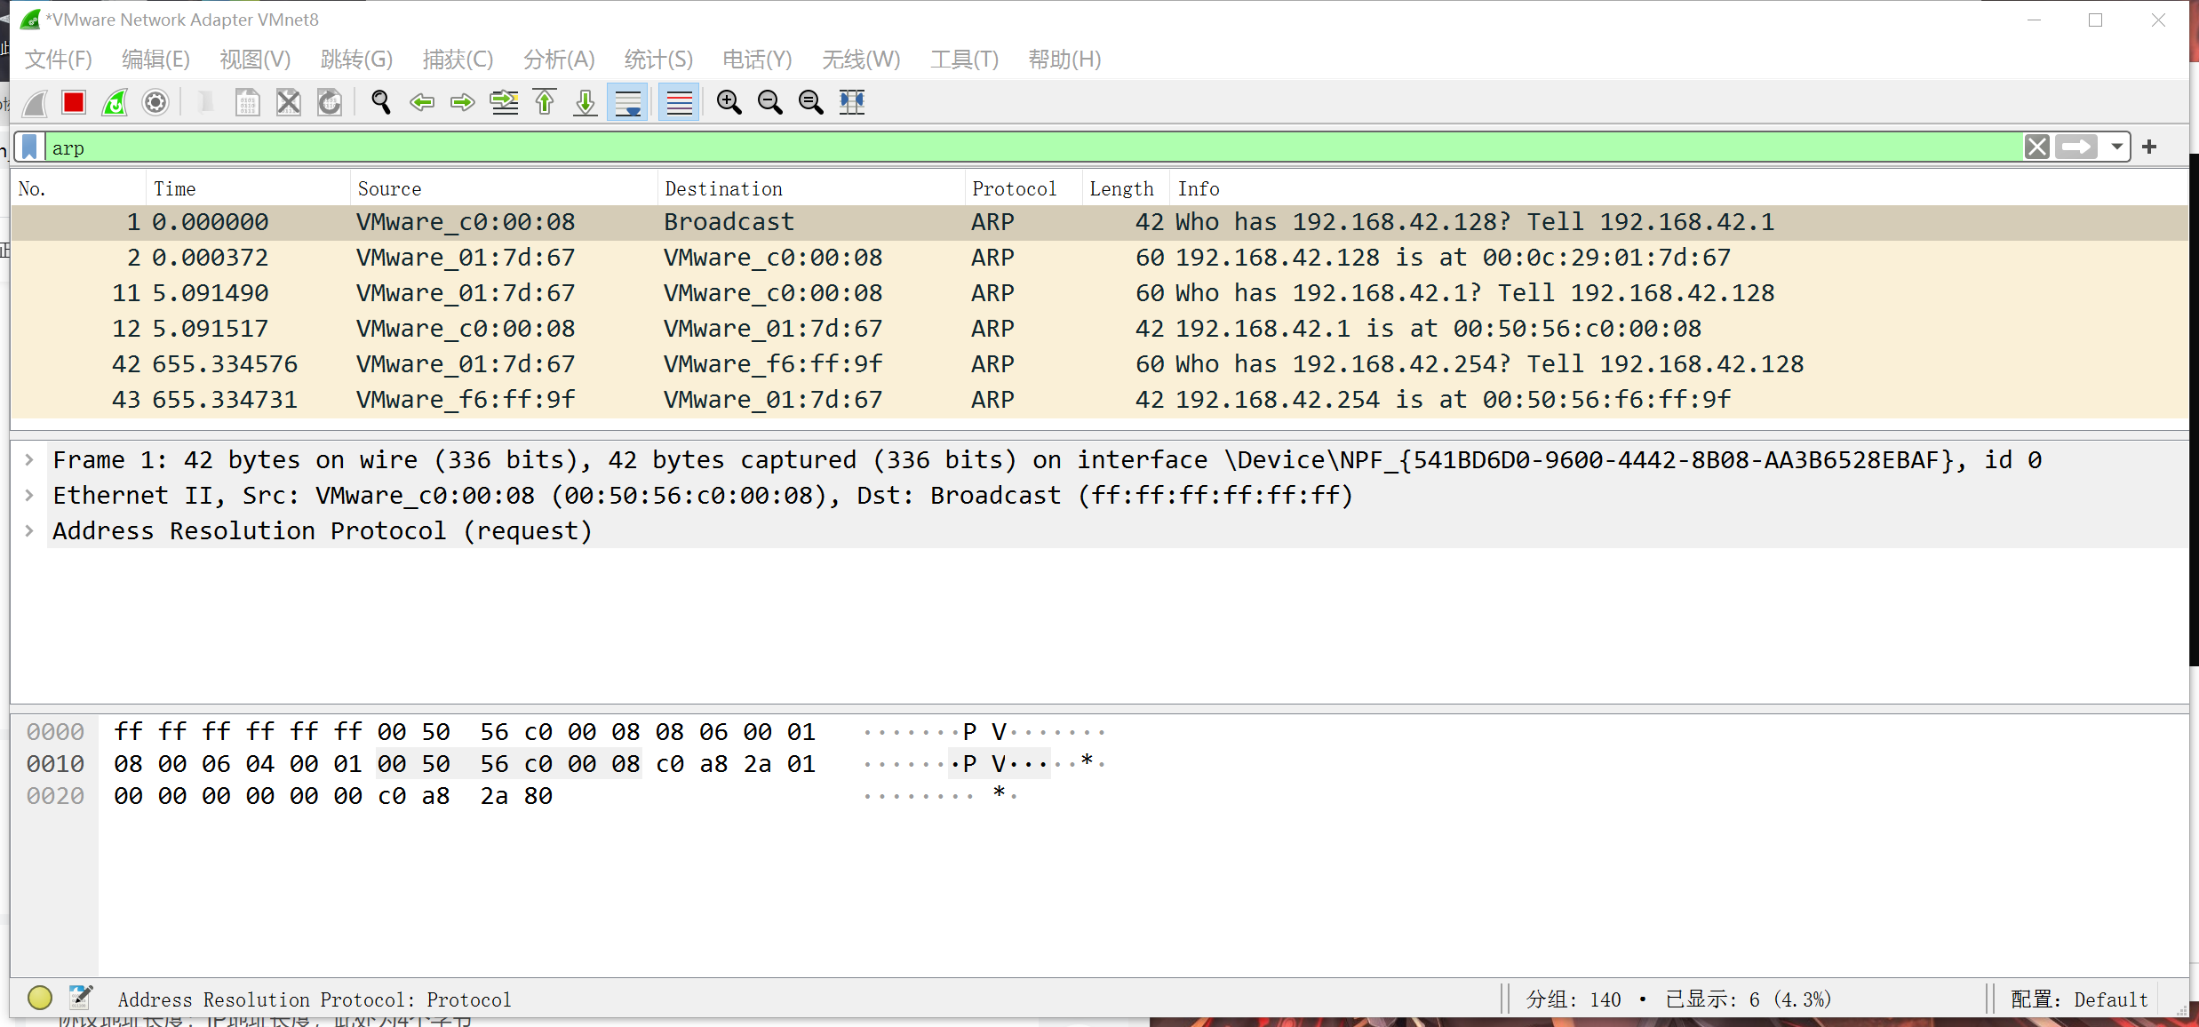Click the clear captured packets icon
2199x1027 pixels.
(x=289, y=101)
